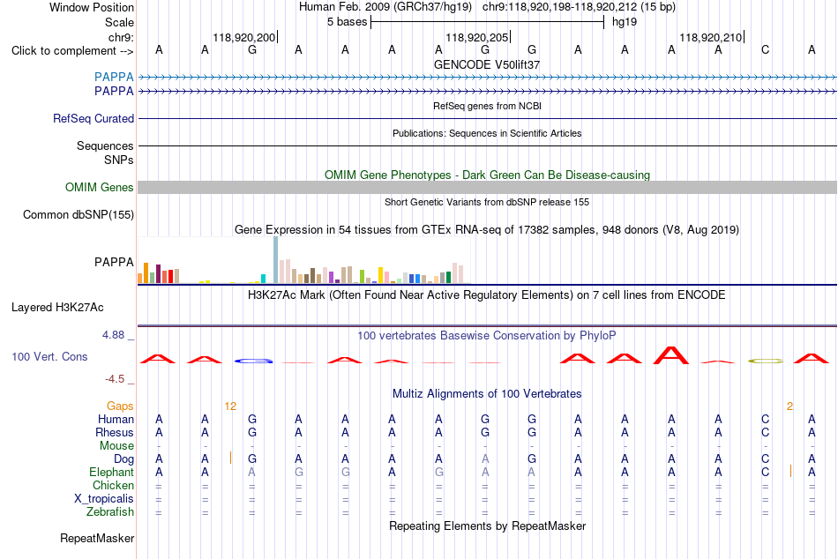Screen dimensions: 838x559
Task: Open the dark-blue PAPPA GENCODE transcript label
Action: coord(114,91)
